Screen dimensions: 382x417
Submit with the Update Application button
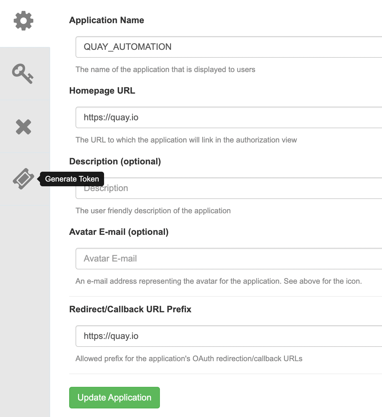click(x=115, y=398)
